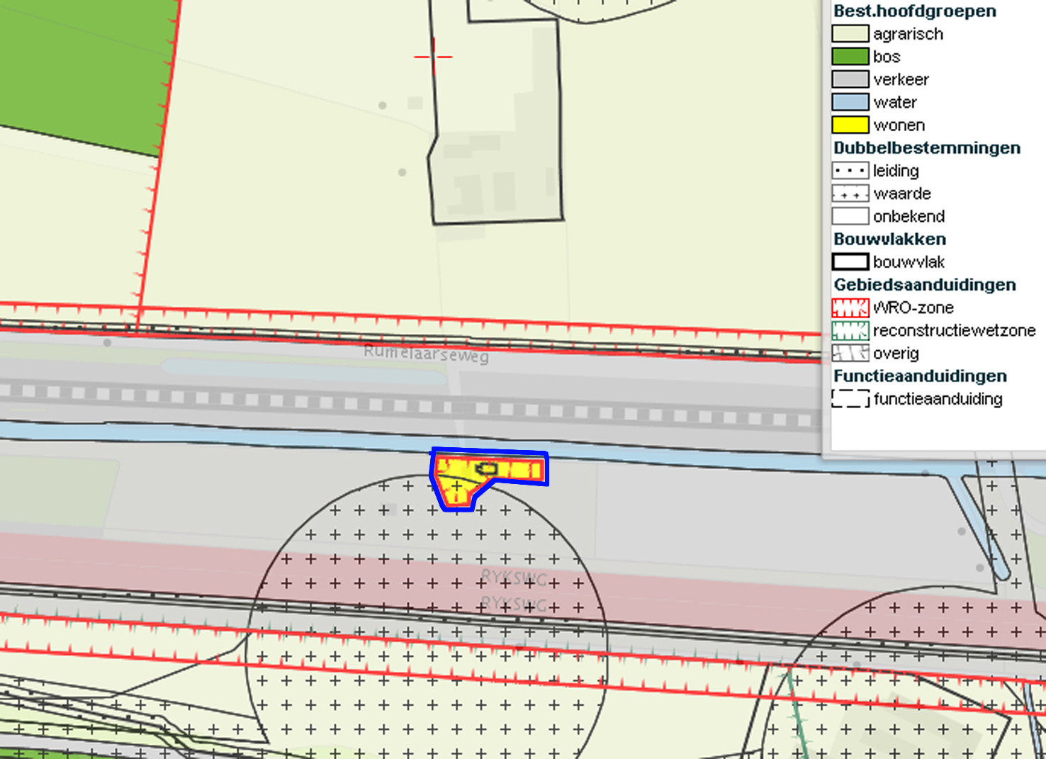Click the 'water' legend label
Image resolution: width=1046 pixels, height=759 pixels.
[895, 102]
